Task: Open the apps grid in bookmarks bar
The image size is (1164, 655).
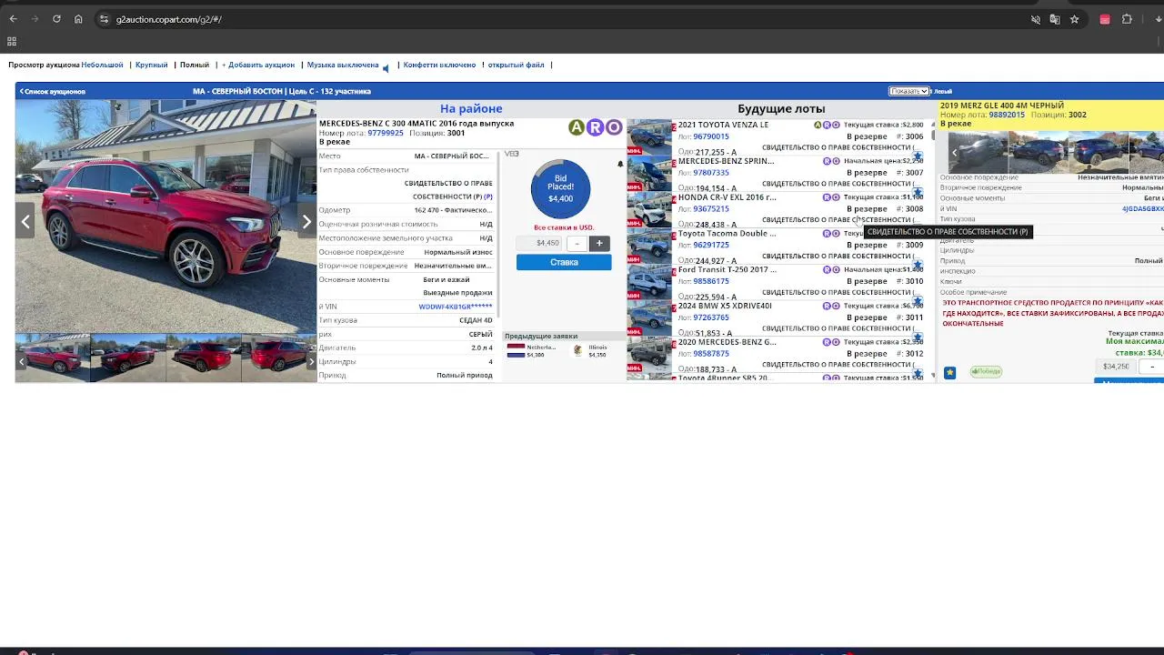Action: [12, 41]
